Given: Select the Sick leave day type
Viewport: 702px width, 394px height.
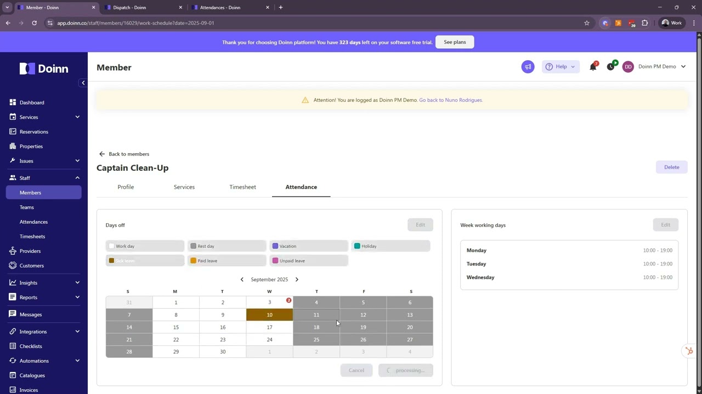Looking at the screenshot, I should [145, 260].
